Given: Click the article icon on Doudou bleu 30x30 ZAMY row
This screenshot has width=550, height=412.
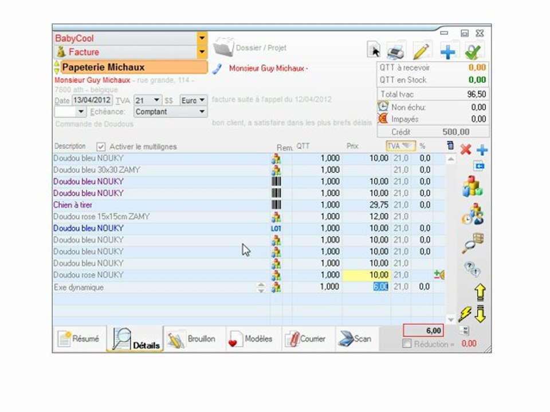Looking at the screenshot, I should pyautogui.click(x=276, y=171).
